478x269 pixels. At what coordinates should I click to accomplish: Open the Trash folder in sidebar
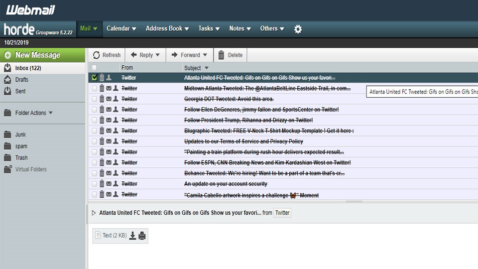coord(21,158)
